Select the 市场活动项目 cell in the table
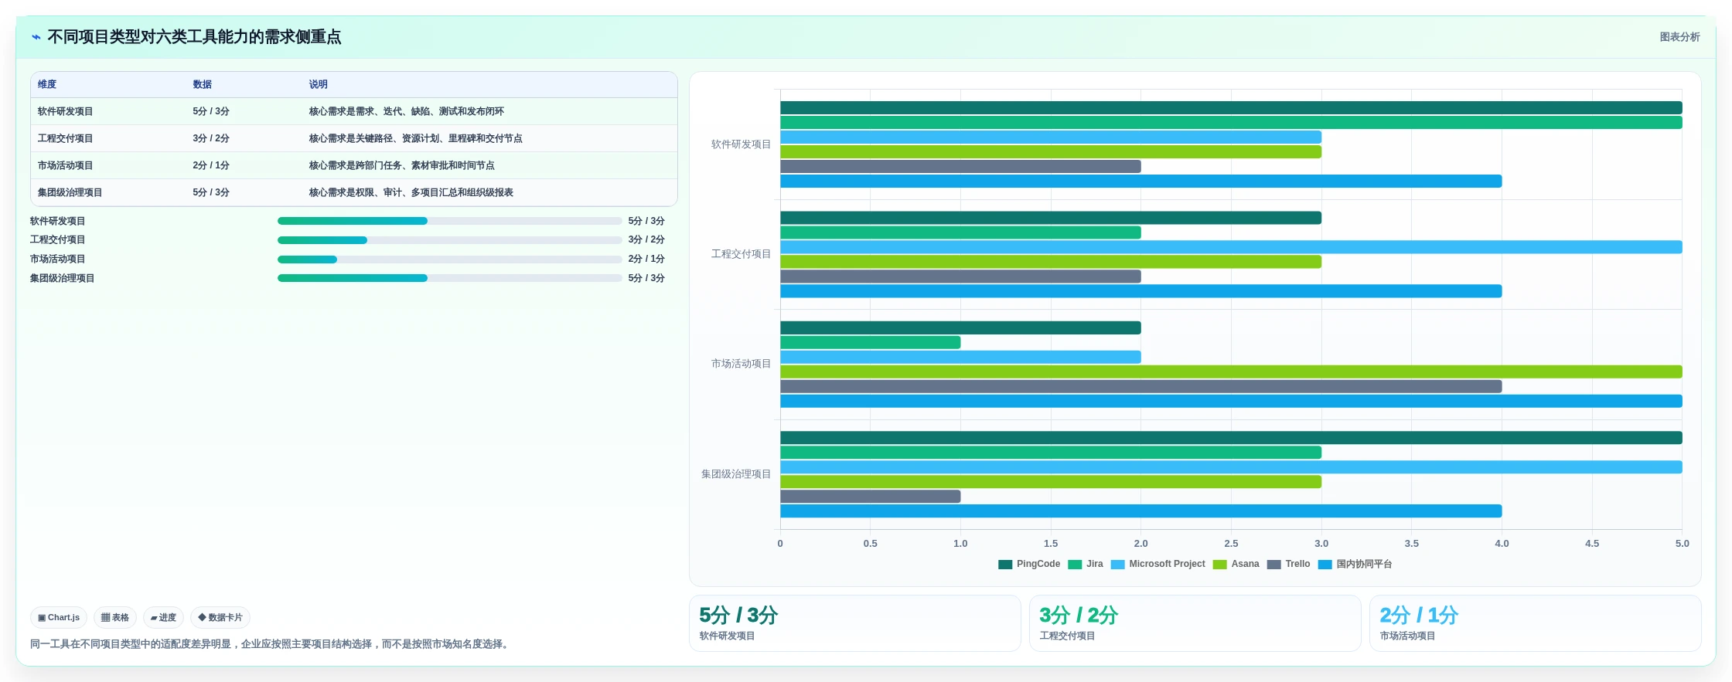This screenshot has height=682, width=1732. [x=66, y=166]
